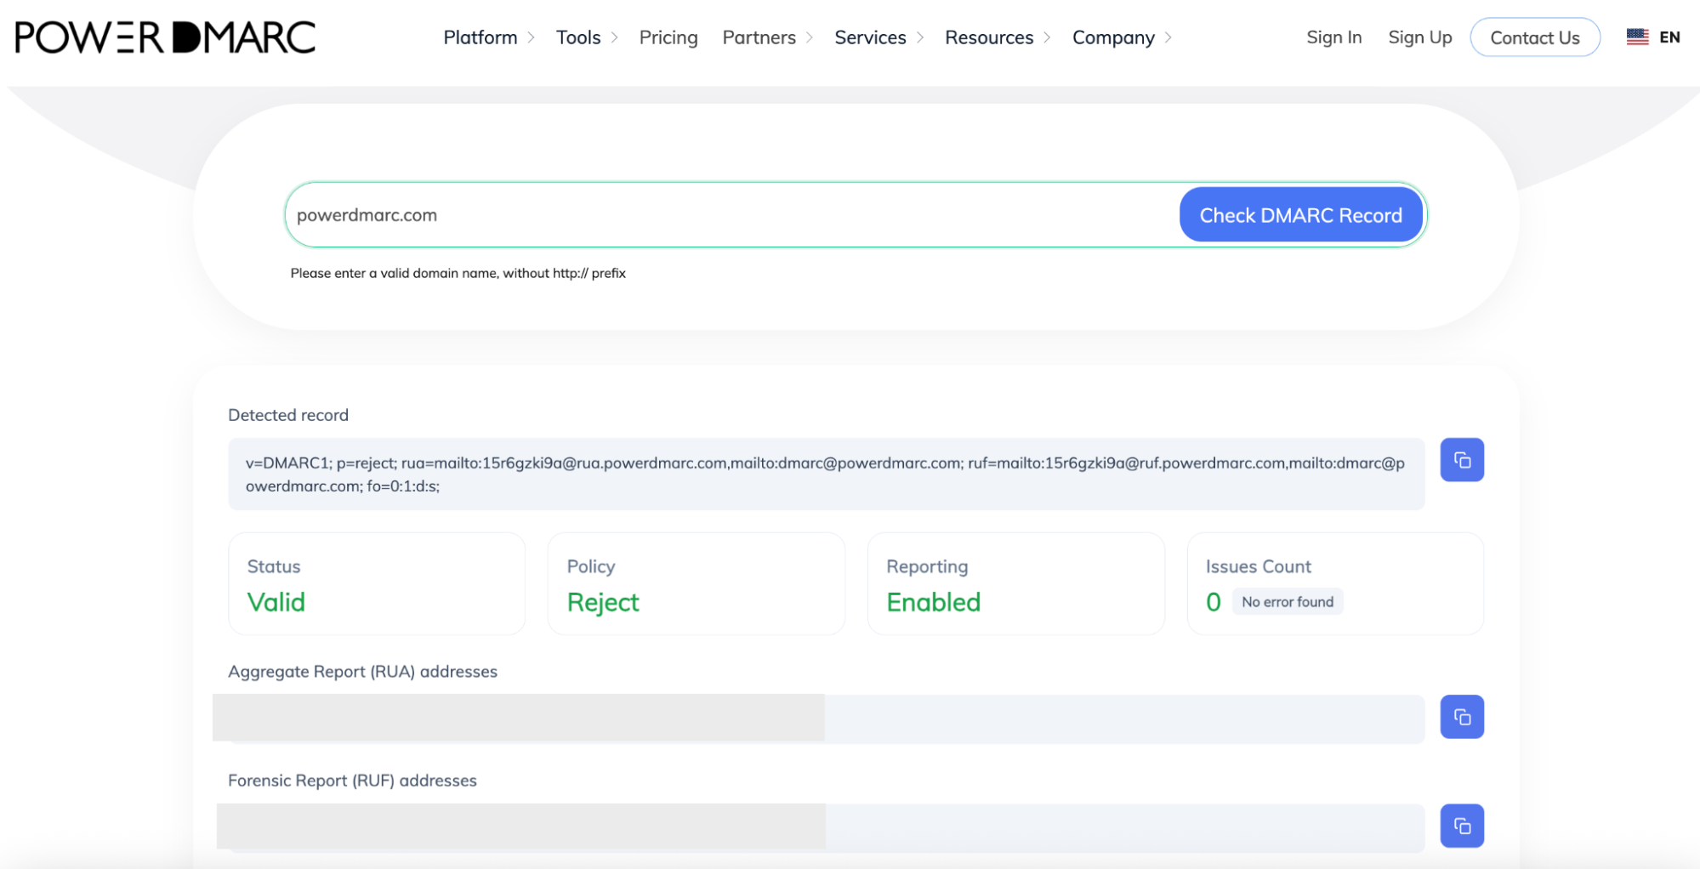Go to the Pricing page
The image size is (1700, 869).
[668, 37]
